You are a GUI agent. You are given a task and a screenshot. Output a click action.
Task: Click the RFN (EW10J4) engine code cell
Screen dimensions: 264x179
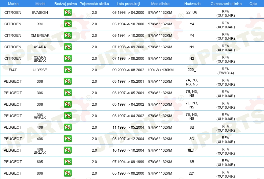pos(226,71)
